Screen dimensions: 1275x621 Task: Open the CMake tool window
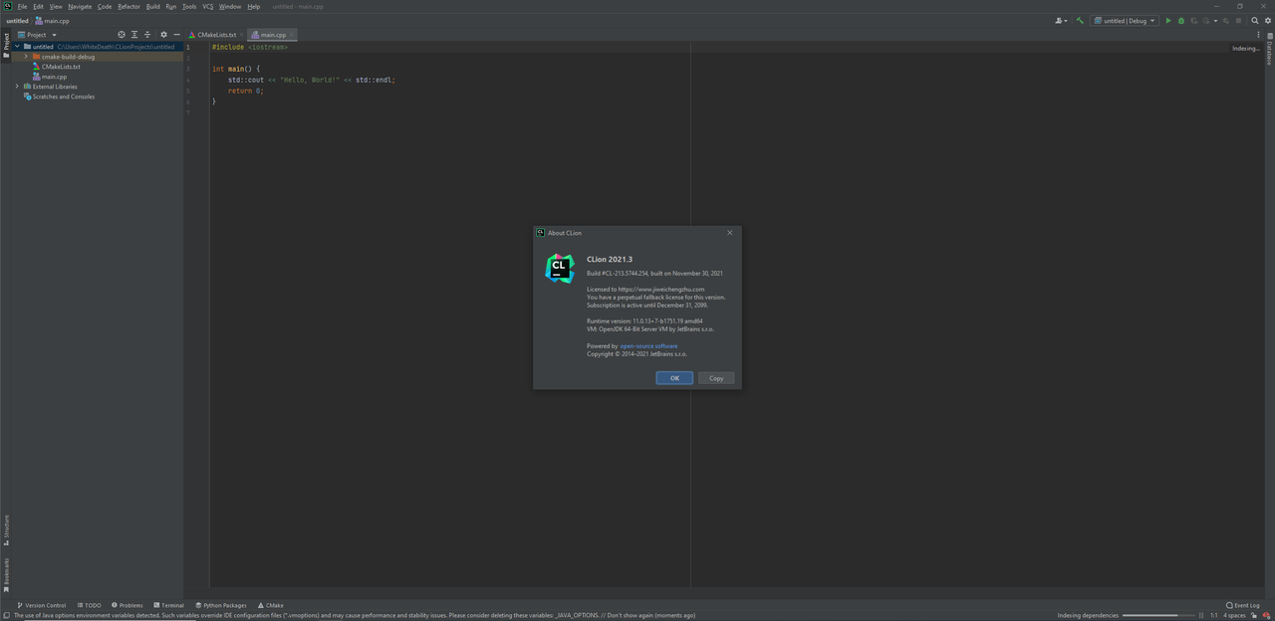tap(271, 605)
